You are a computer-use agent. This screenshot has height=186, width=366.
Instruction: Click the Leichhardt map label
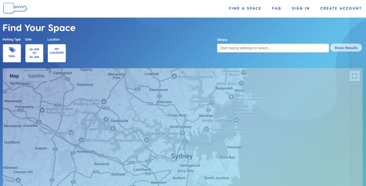142,170
